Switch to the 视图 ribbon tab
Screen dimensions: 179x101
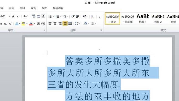click(x=45, y=8)
